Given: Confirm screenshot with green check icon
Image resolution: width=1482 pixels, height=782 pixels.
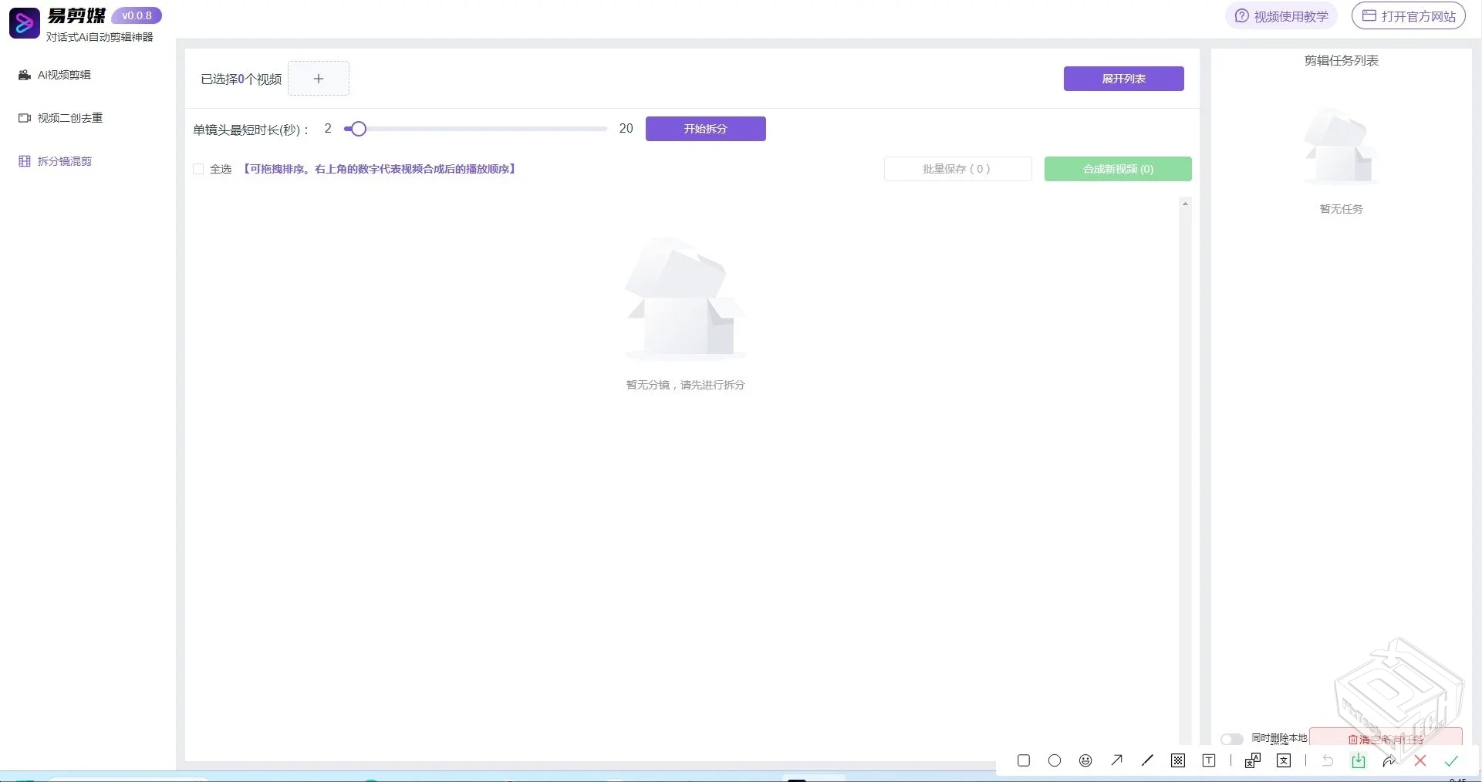Looking at the screenshot, I should coord(1453,760).
